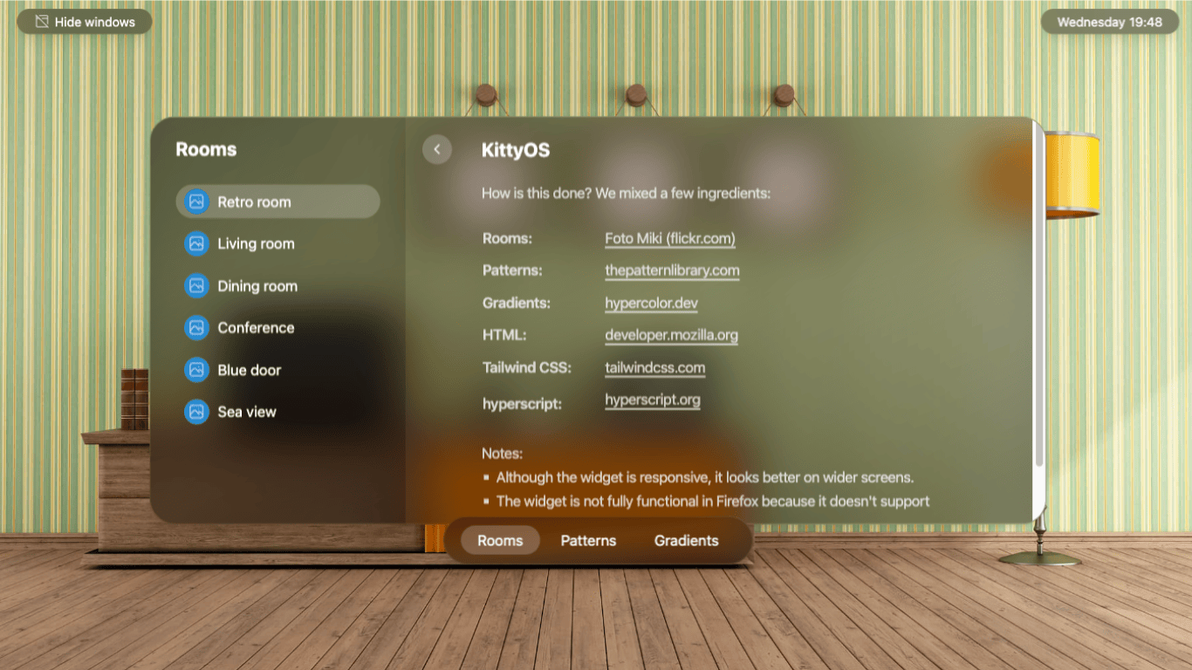This screenshot has height=670, width=1192.
Task: Click the 'Tailwind CSS:' label
Action: tap(526, 367)
